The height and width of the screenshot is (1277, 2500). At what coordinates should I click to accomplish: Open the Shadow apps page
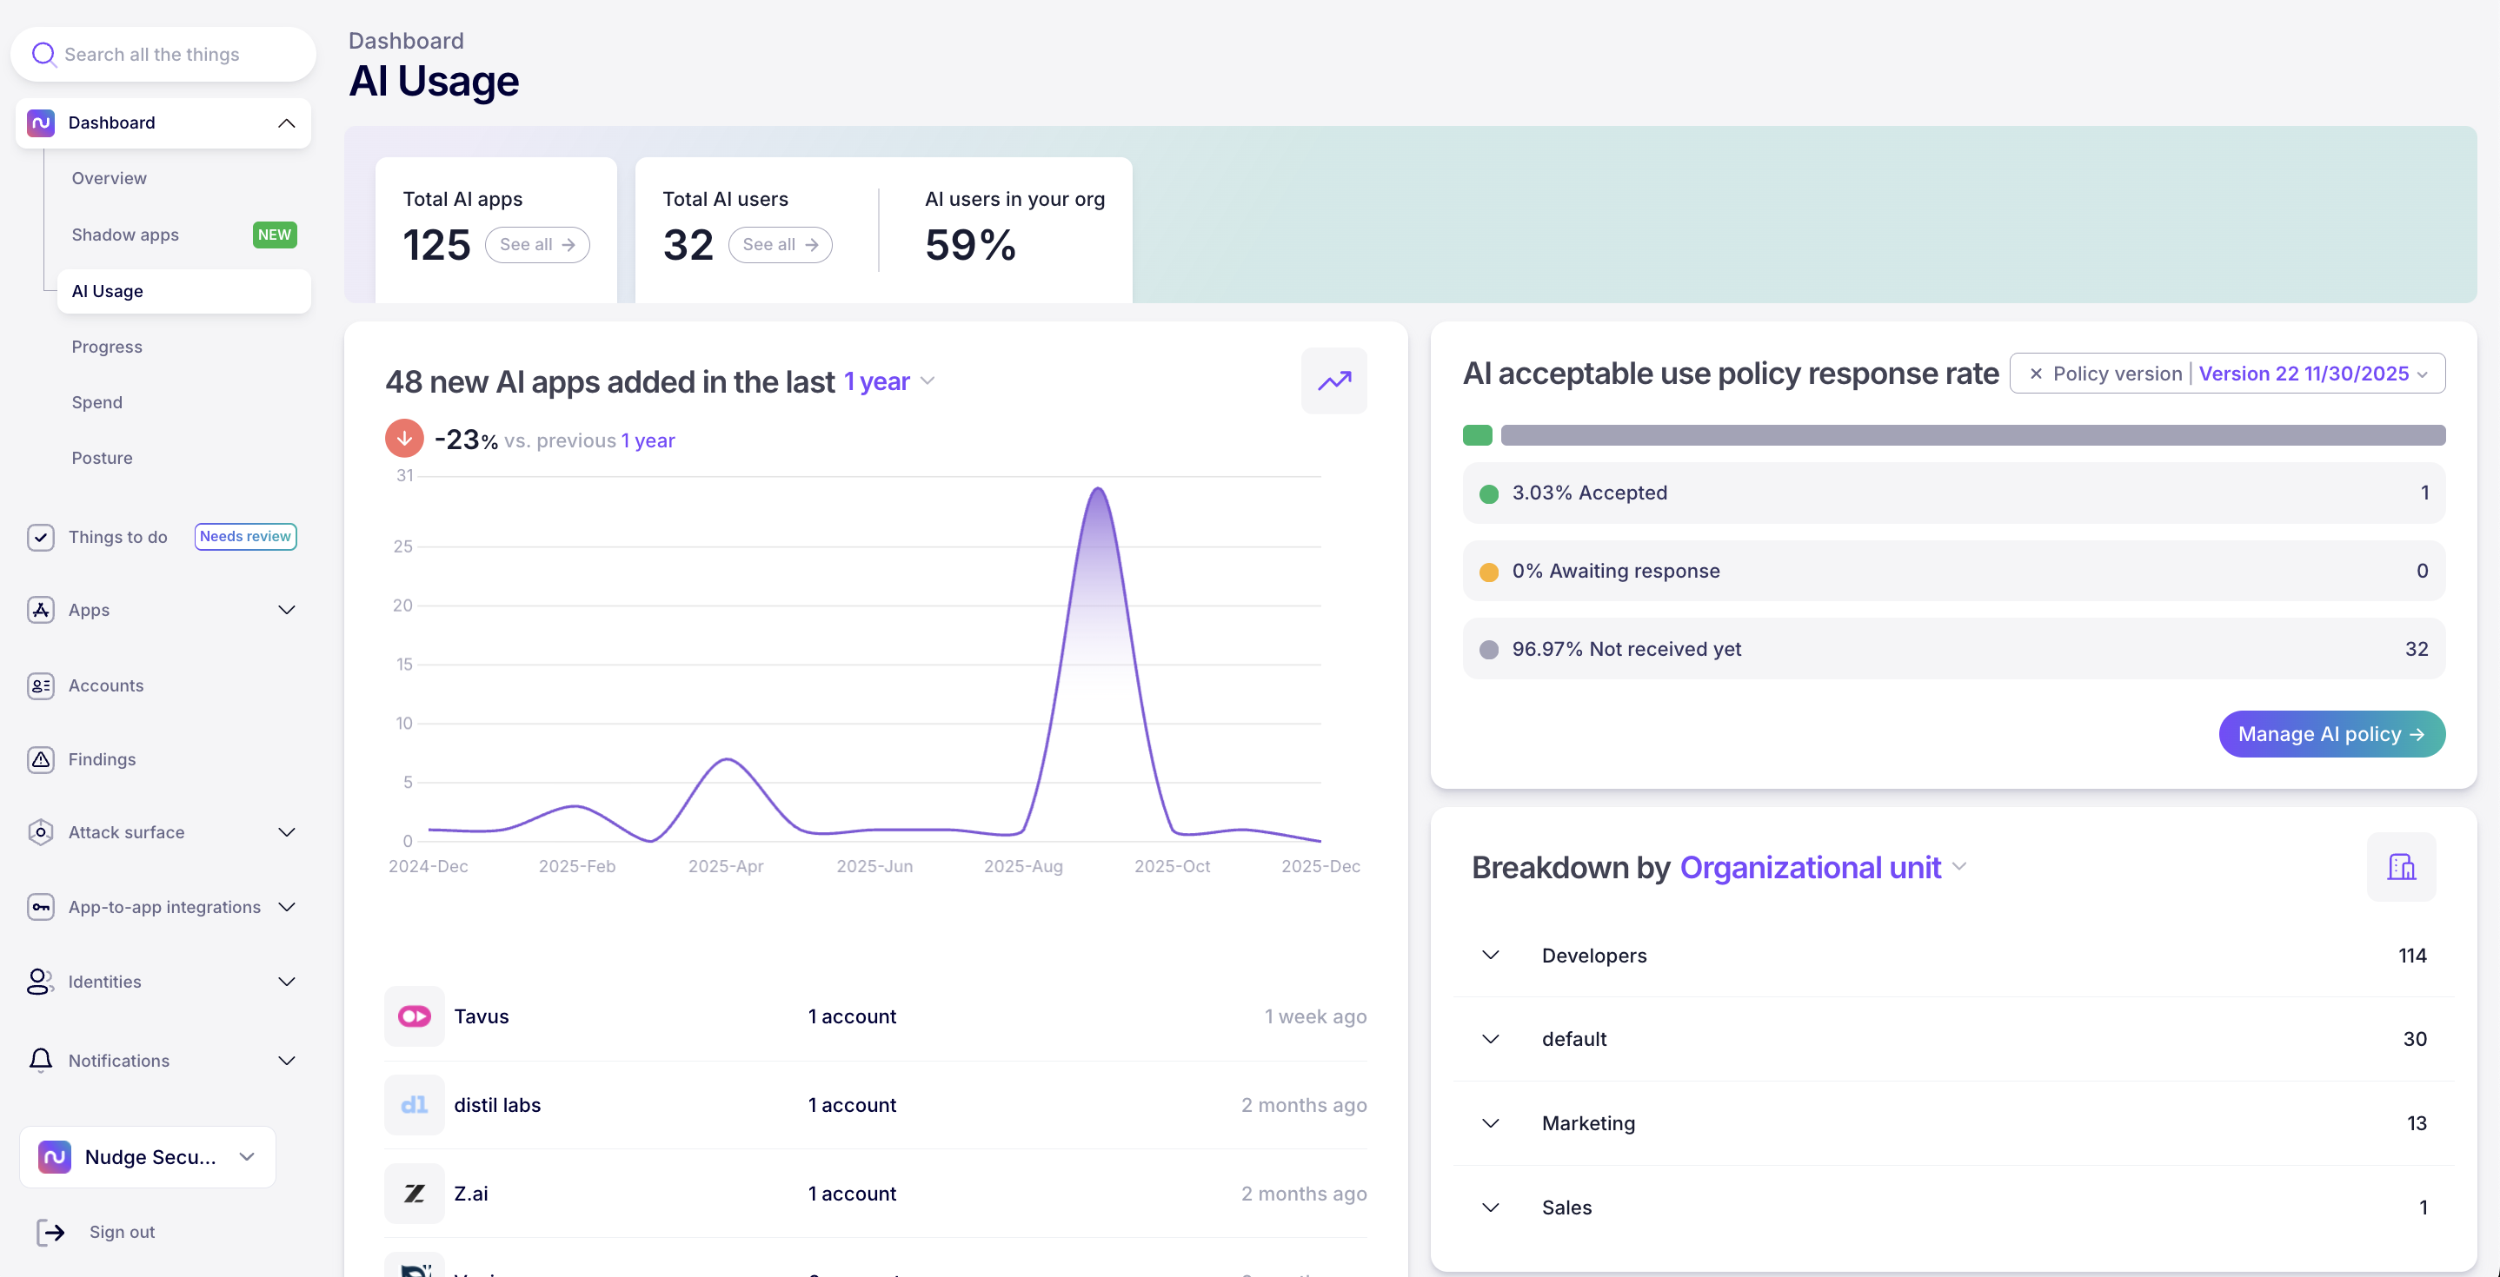[x=125, y=235]
